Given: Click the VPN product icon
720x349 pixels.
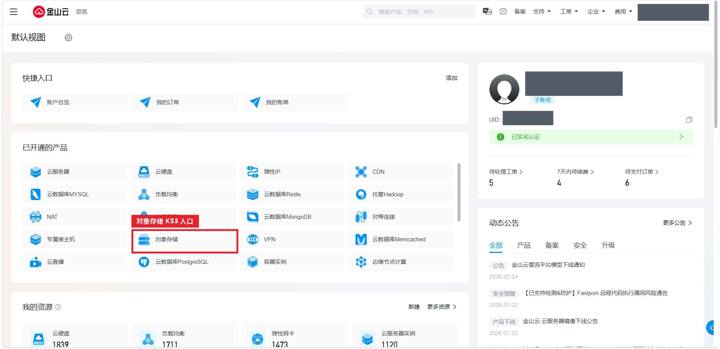Looking at the screenshot, I should click(253, 239).
